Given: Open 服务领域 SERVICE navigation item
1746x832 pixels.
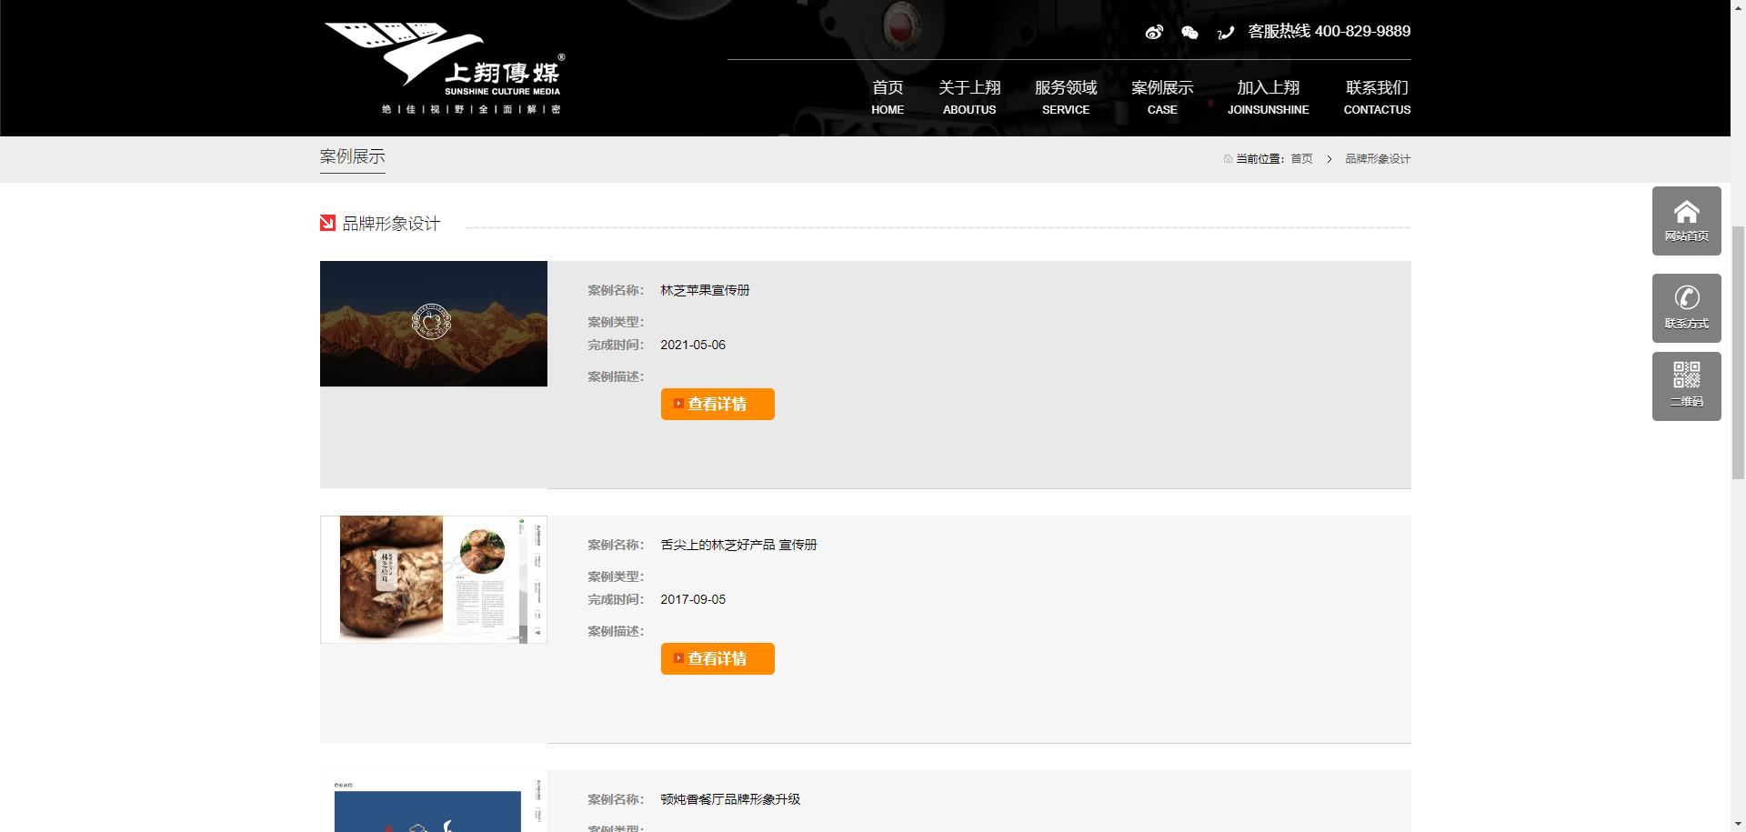Looking at the screenshot, I should [x=1066, y=96].
